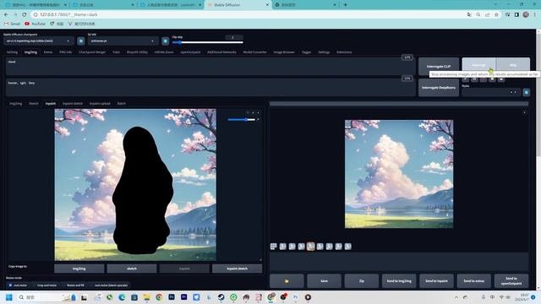Open the Additional Networks tab
541x304 pixels.
point(221,52)
